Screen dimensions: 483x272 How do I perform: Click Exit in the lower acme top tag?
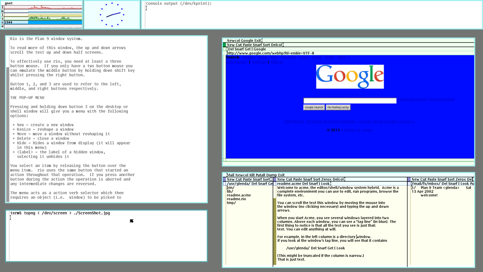(x=281, y=175)
